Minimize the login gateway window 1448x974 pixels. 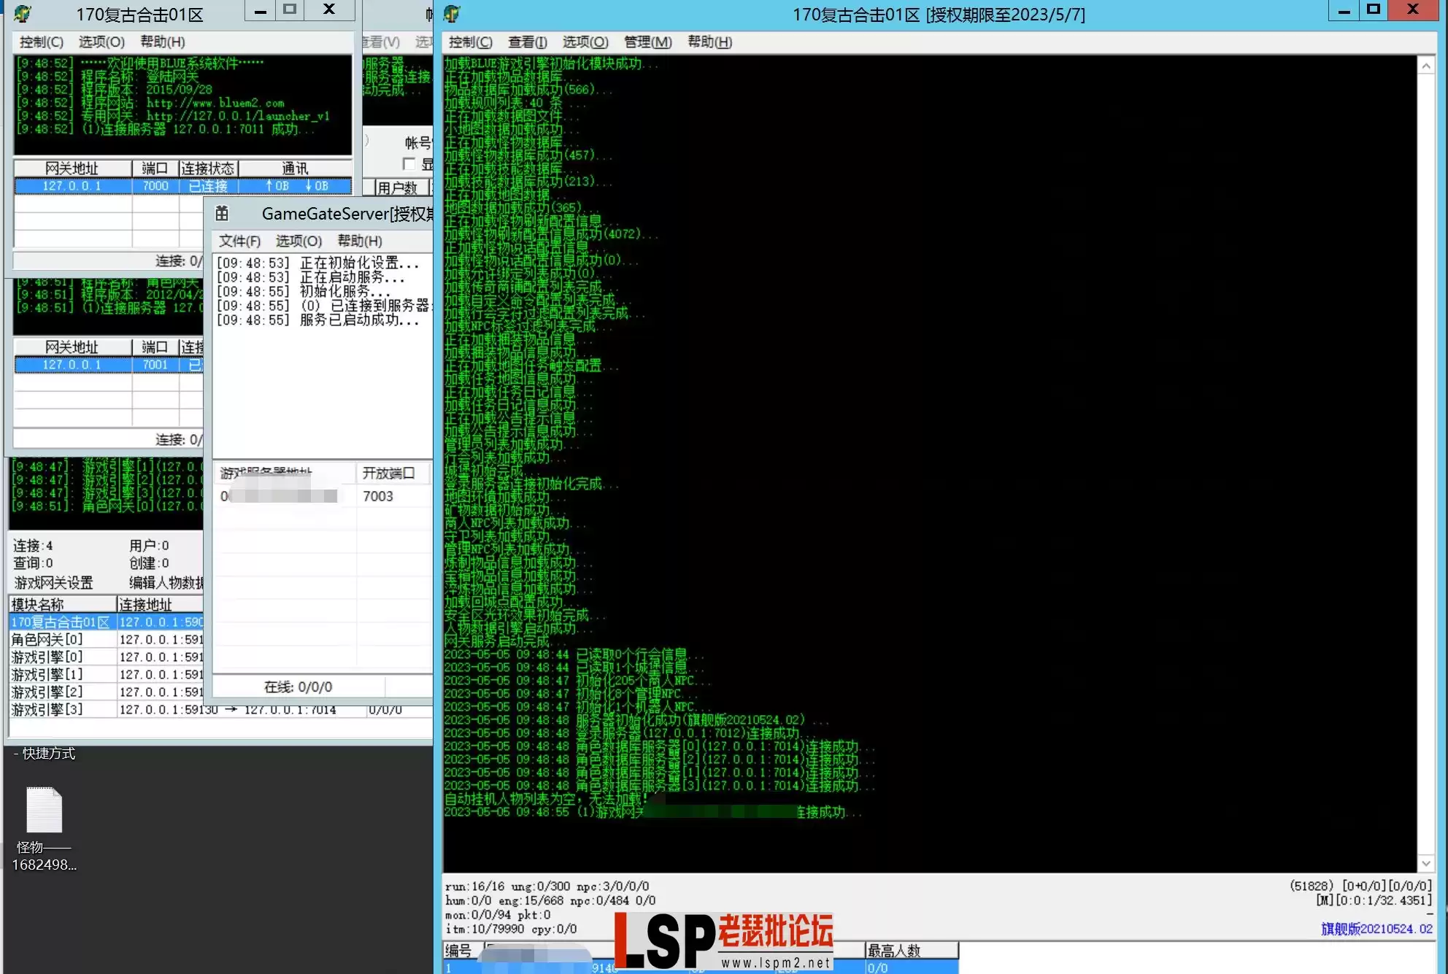pos(260,10)
